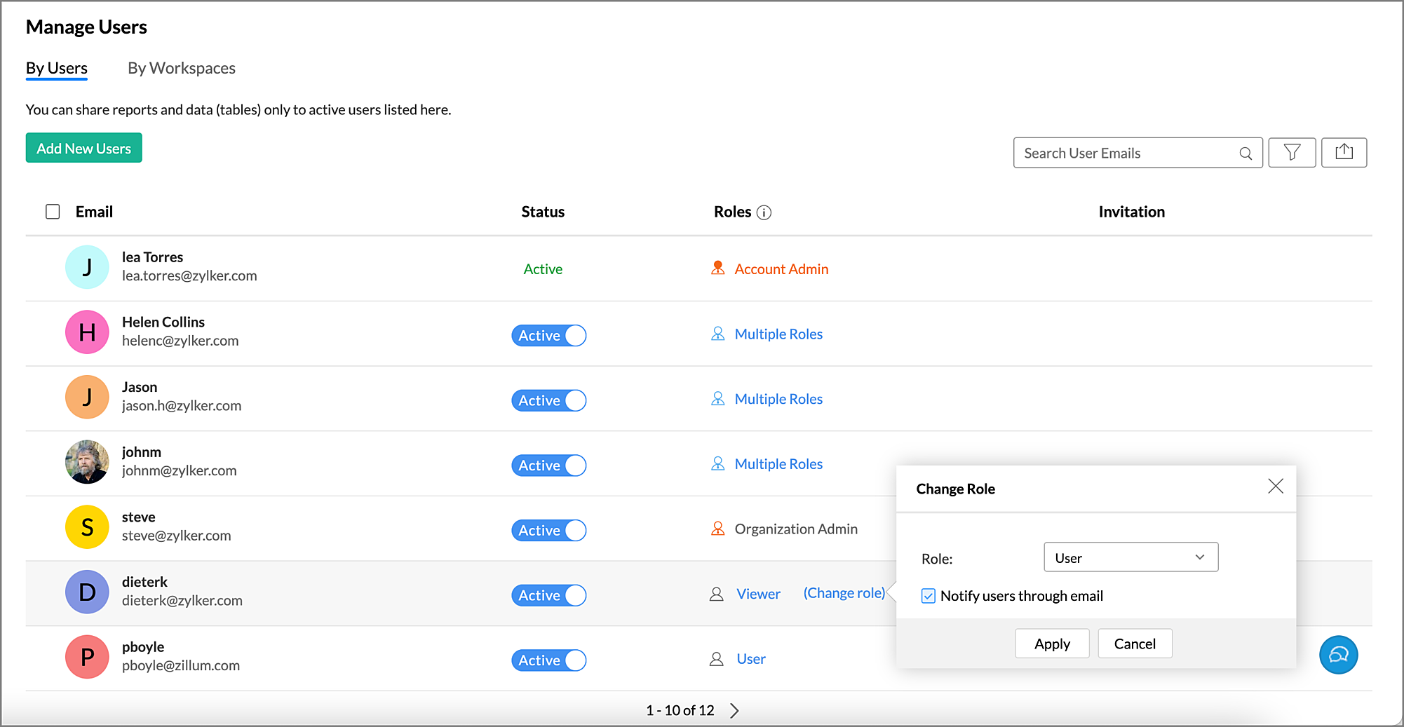The image size is (1404, 727).
Task: Click steve's Organization Admin icon
Action: point(717,529)
